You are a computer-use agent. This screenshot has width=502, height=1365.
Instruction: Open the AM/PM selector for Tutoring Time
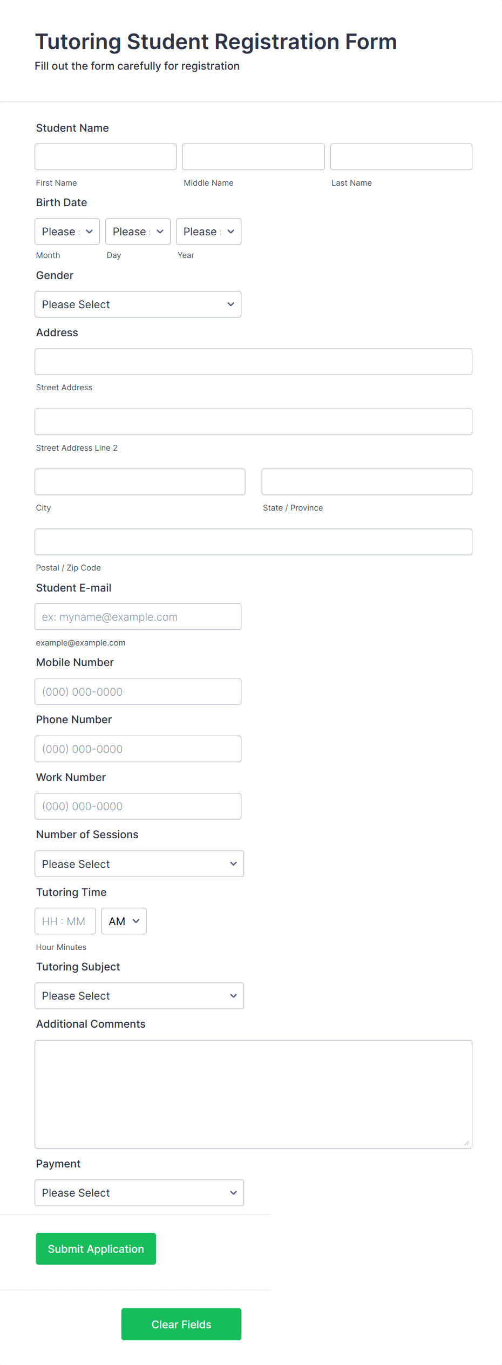(x=124, y=921)
